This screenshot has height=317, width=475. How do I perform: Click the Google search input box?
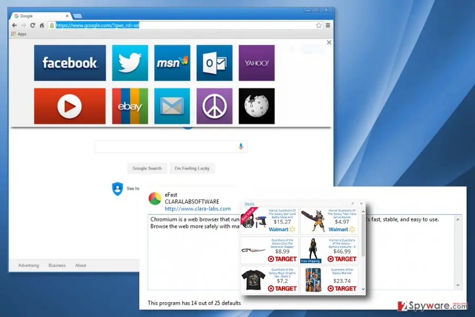[x=171, y=146]
